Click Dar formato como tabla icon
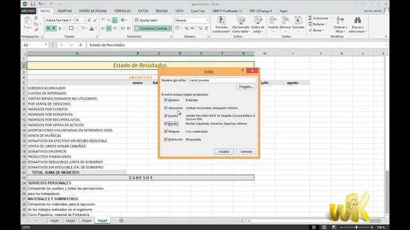 tap(241, 20)
